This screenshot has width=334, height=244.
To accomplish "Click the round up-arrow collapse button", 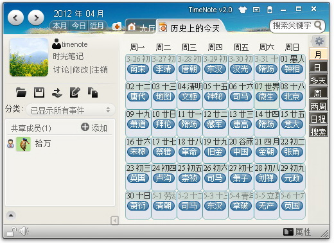I will tap(11, 215).
